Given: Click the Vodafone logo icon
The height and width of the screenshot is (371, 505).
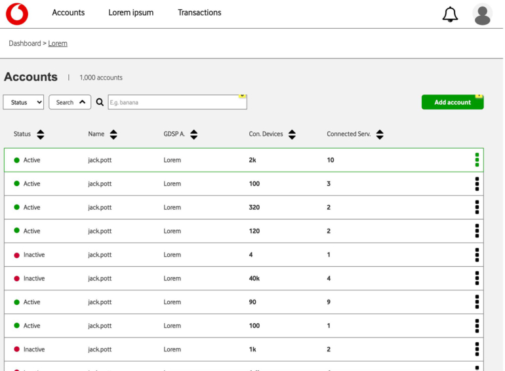Looking at the screenshot, I should click(17, 14).
